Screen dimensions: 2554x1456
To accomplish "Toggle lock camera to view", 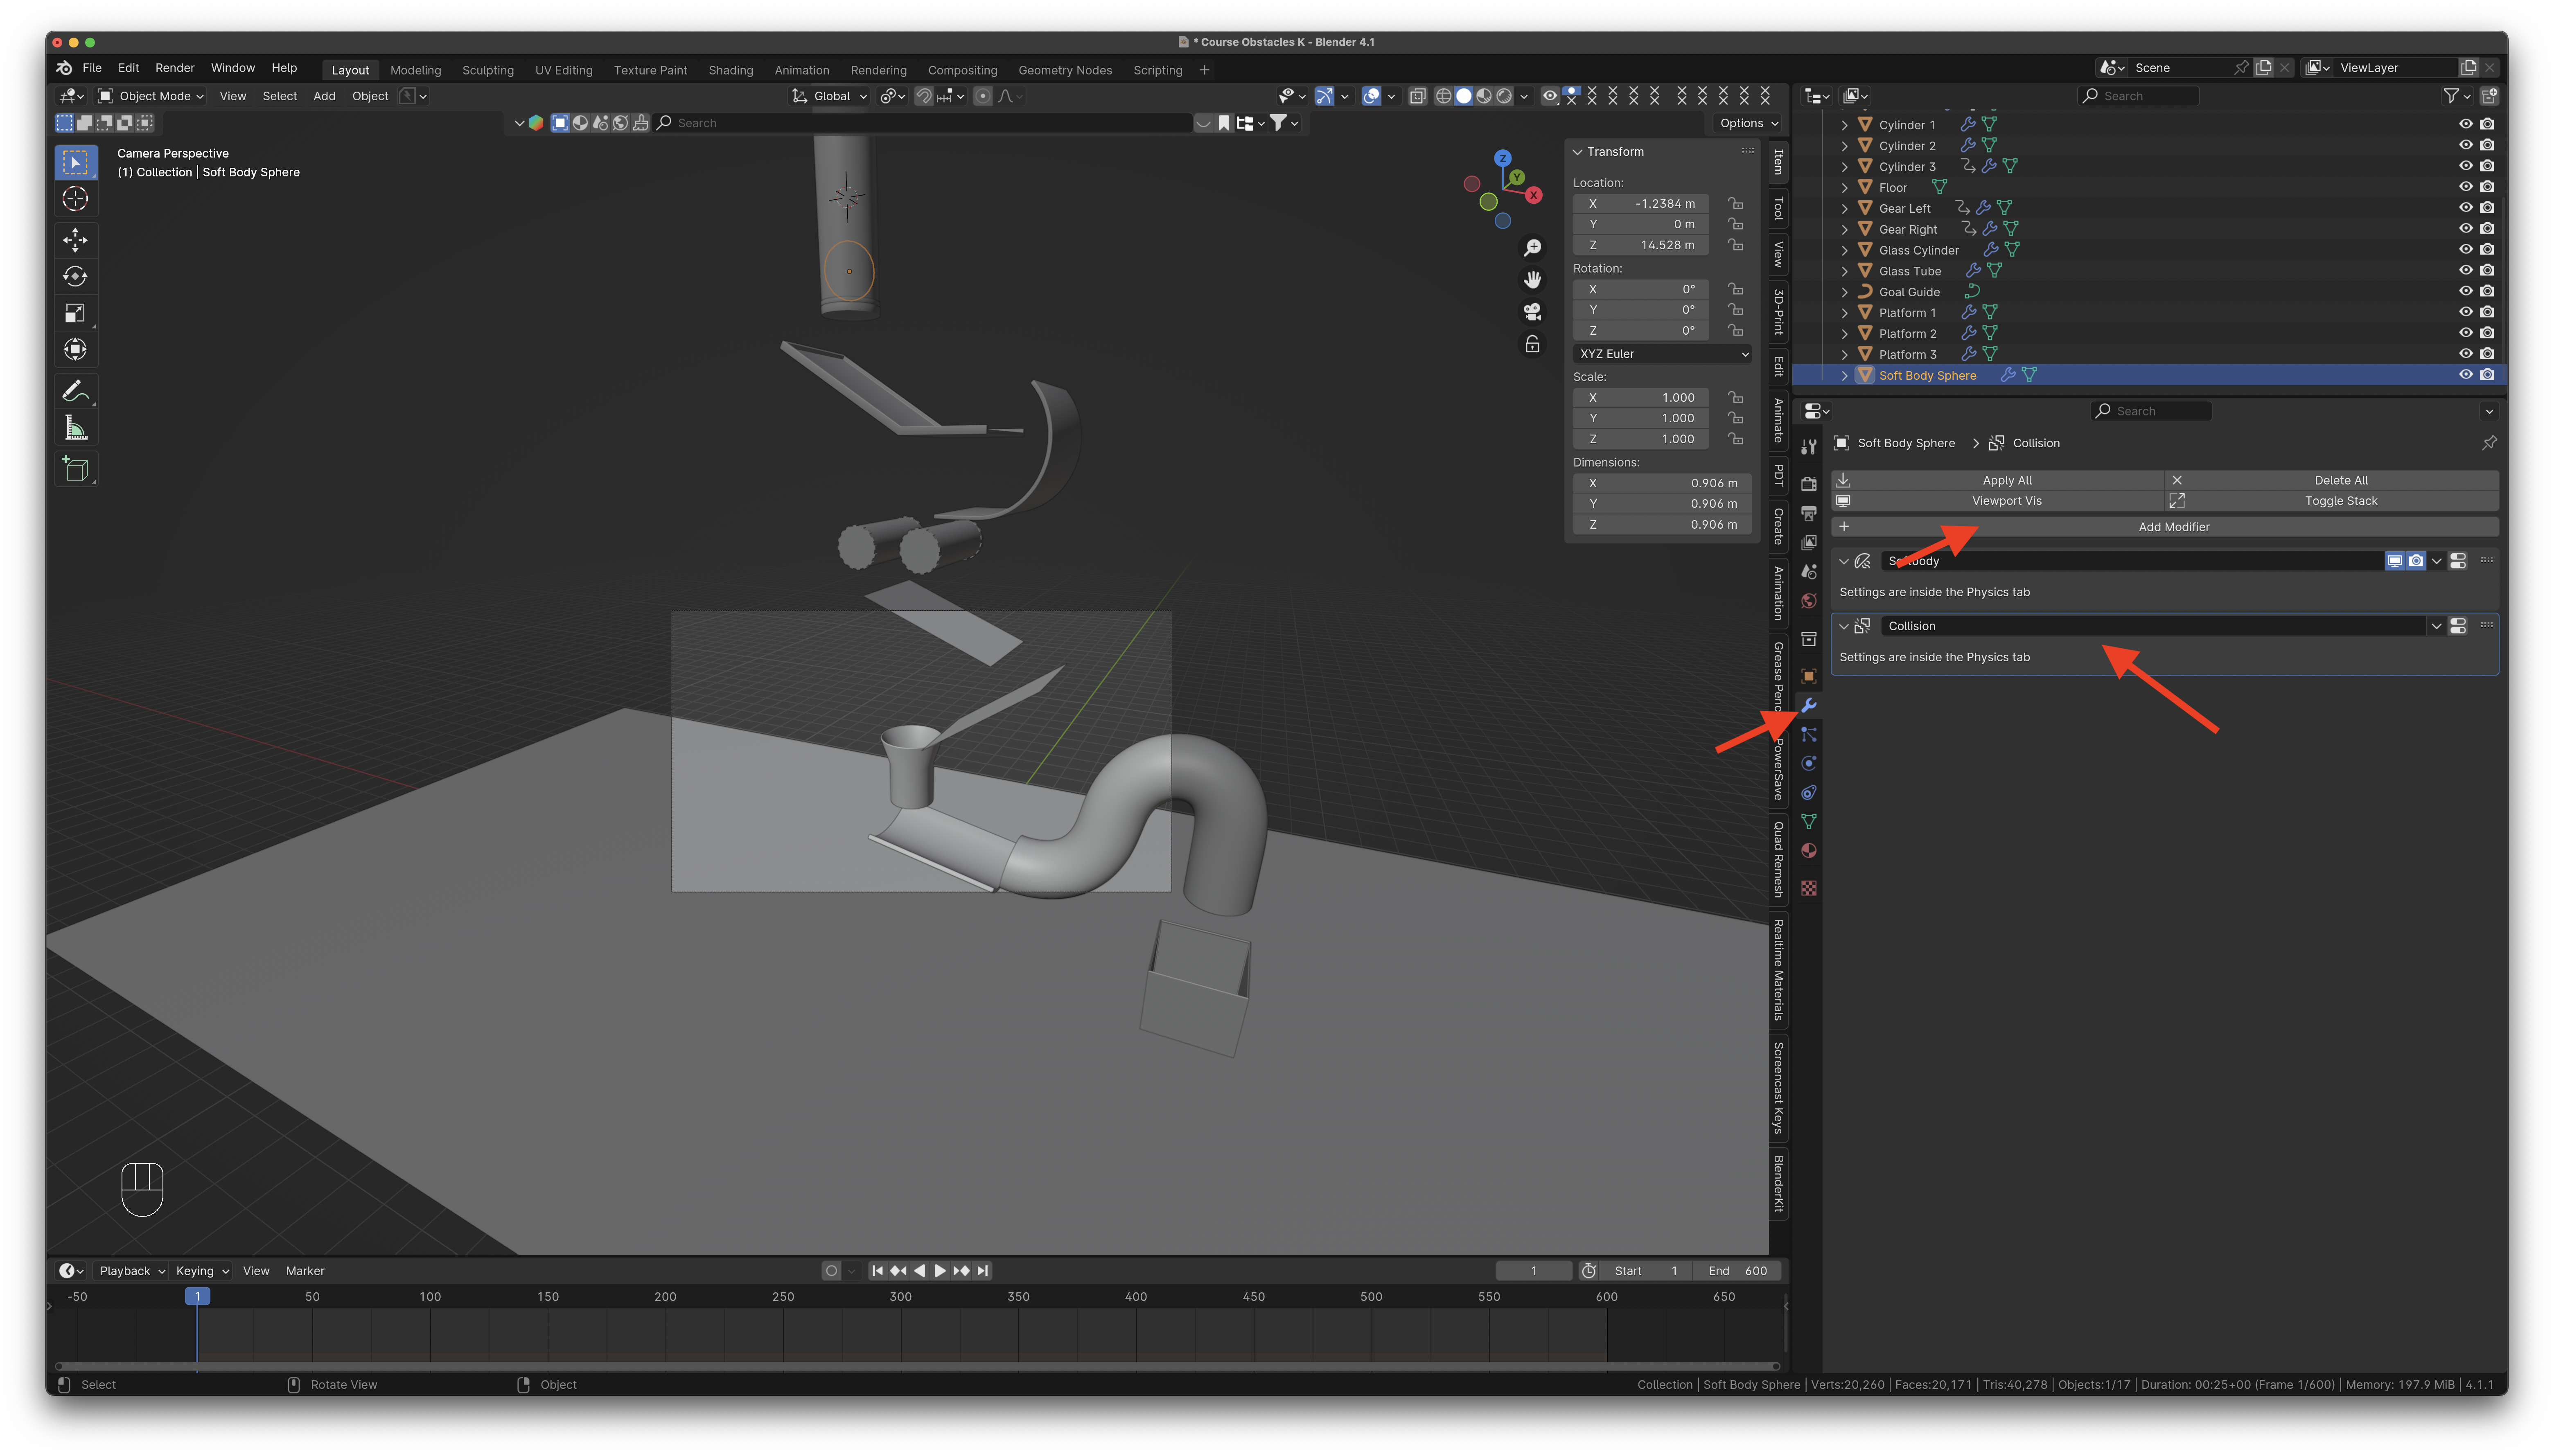I will click(x=1532, y=345).
